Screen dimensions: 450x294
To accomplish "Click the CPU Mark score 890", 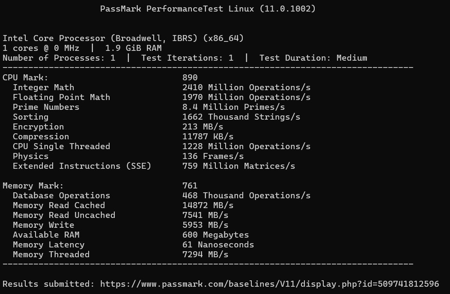I will click(190, 78).
